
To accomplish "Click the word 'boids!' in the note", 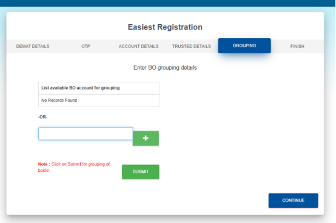I will coord(44,170).
